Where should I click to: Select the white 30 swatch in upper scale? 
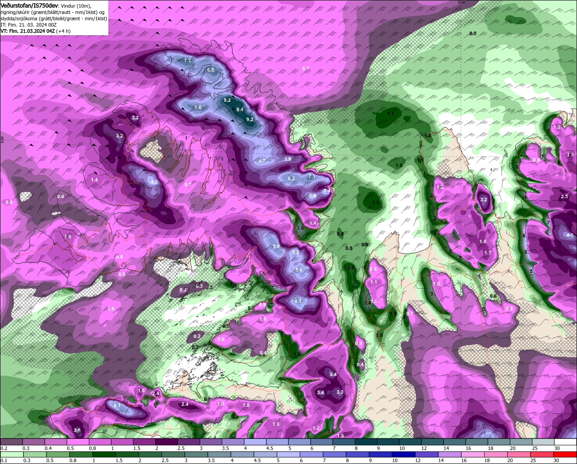565,442
